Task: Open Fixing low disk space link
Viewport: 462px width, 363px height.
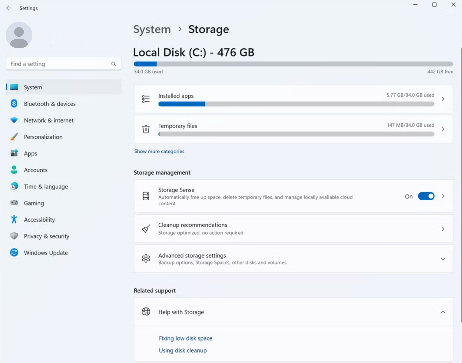Action: [185, 338]
